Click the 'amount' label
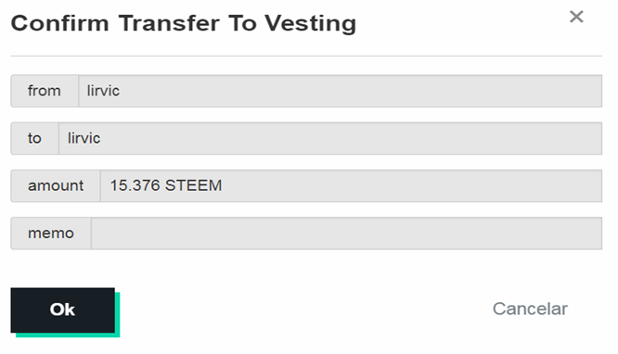Image resolution: width=618 pixels, height=354 pixels. point(56,186)
